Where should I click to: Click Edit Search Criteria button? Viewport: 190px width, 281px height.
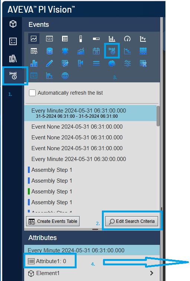click(132, 221)
